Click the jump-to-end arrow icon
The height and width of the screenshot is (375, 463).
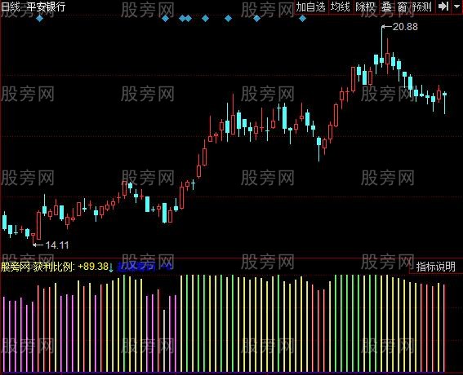click(443, 7)
